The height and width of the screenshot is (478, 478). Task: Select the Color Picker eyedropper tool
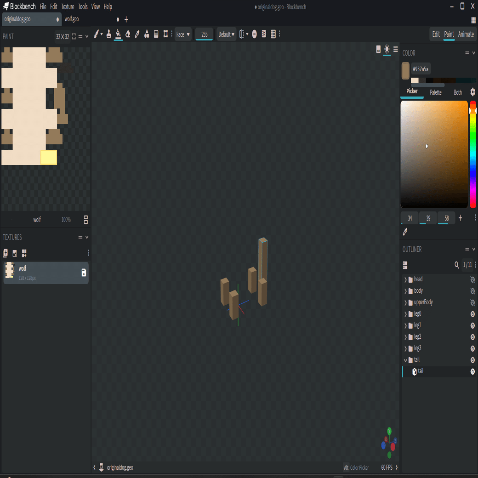pyautogui.click(x=137, y=34)
